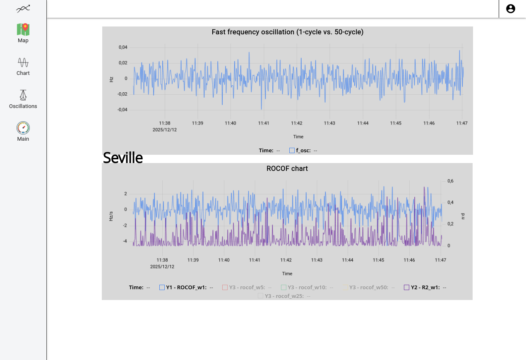The height and width of the screenshot is (360, 526).
Task: Toggle the Y1 - ROCOF_w1 legend checkbox
Action: point(162,287)
